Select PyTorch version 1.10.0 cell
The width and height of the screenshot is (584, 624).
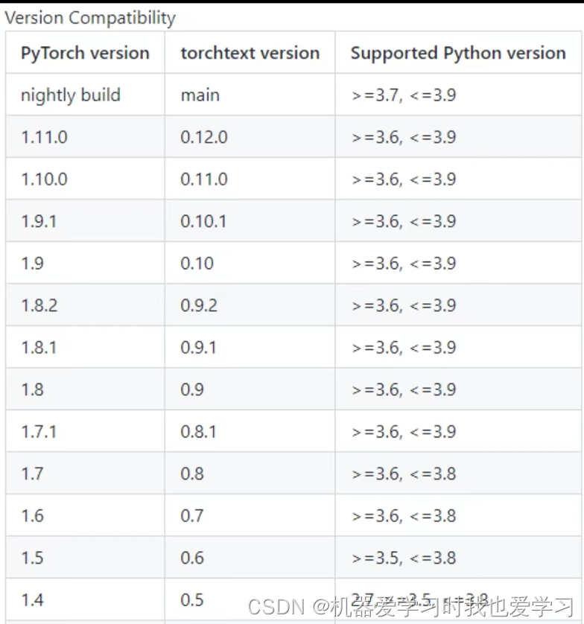85,179
